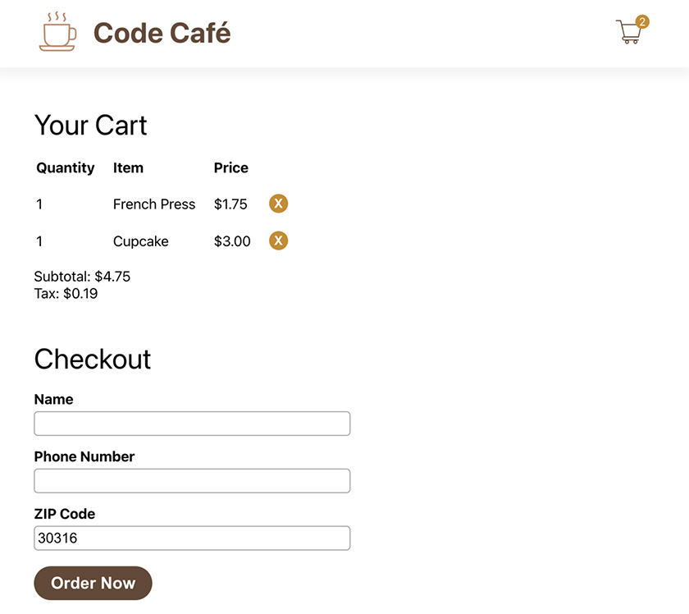Click the Price column header
689x614 pixels.
point(230,167)
